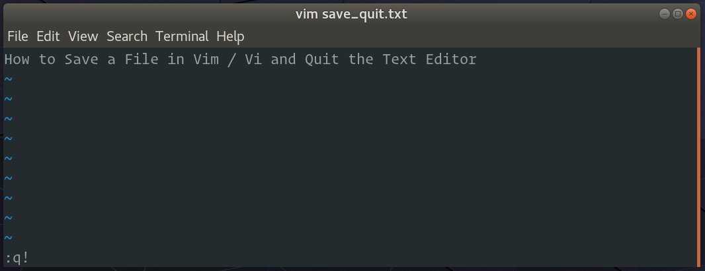
Task: Click the word 'Editor' at the line end
Action: (x=451, y=59)
